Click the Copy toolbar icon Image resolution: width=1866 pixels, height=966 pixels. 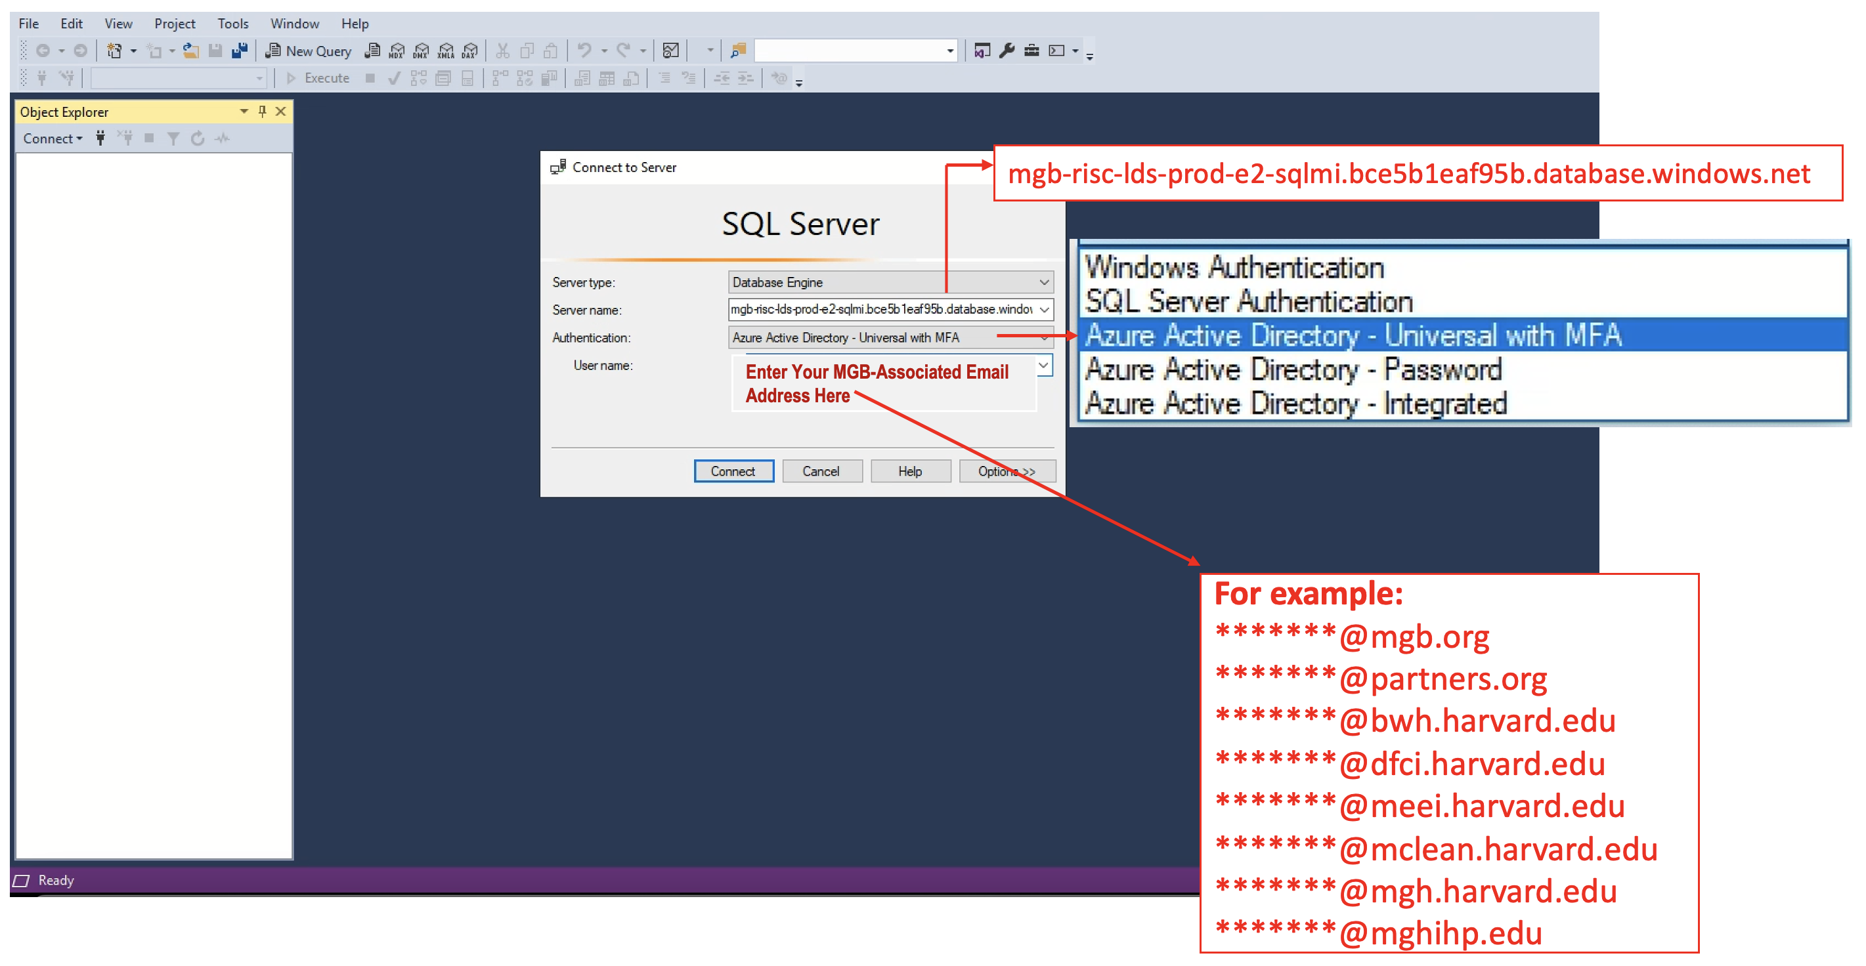pos(527,51)
